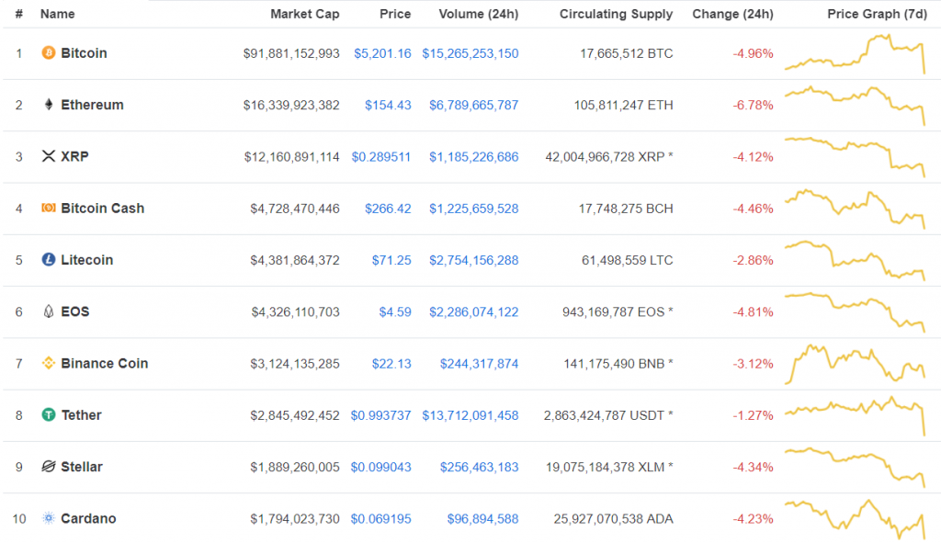Open the XRP name link

pos(75,156)
